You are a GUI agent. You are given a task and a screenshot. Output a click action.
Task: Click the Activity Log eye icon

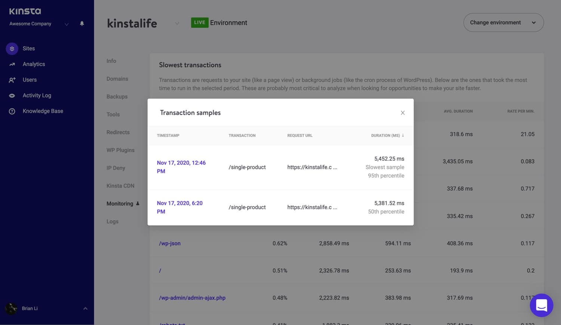(12, 96)
